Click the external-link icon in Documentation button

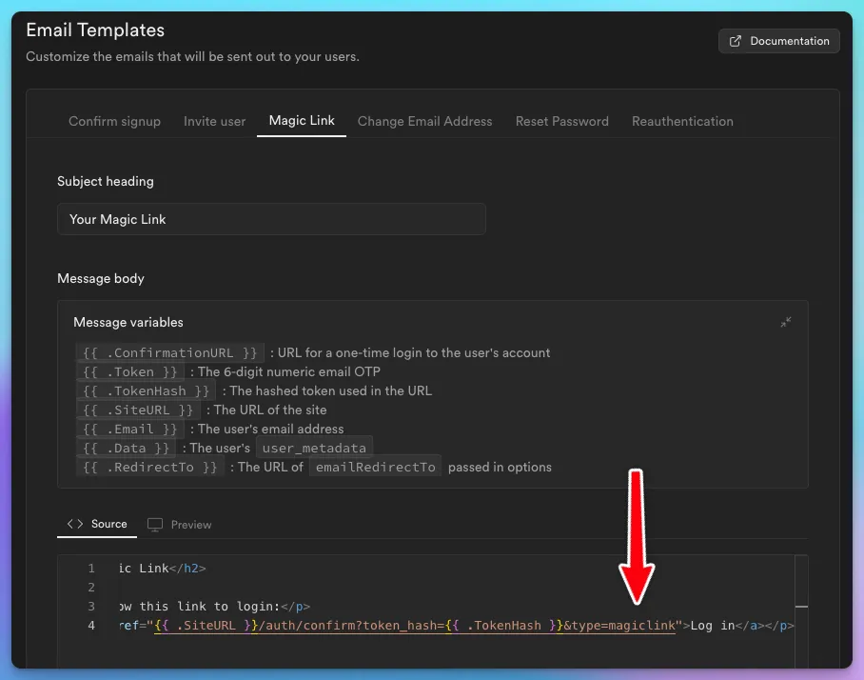(x=735, y=41)
